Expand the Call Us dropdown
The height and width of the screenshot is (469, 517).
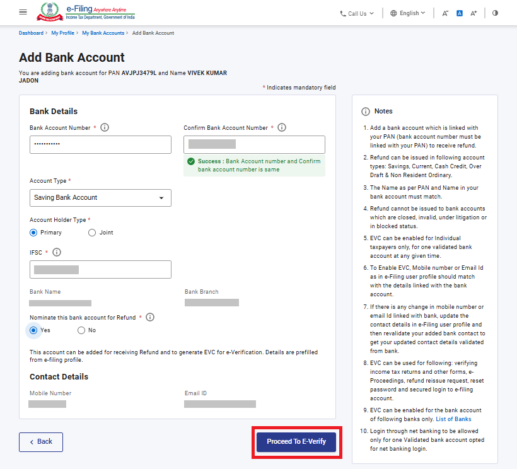(357, 13)
